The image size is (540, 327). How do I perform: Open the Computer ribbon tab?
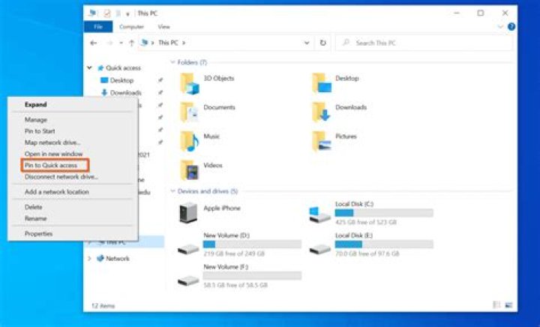pyautogui.click(x=131, y=26)
